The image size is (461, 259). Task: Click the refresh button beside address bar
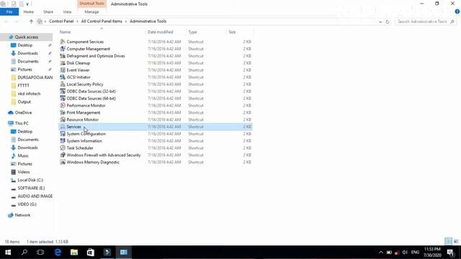(x=388, y=22)
